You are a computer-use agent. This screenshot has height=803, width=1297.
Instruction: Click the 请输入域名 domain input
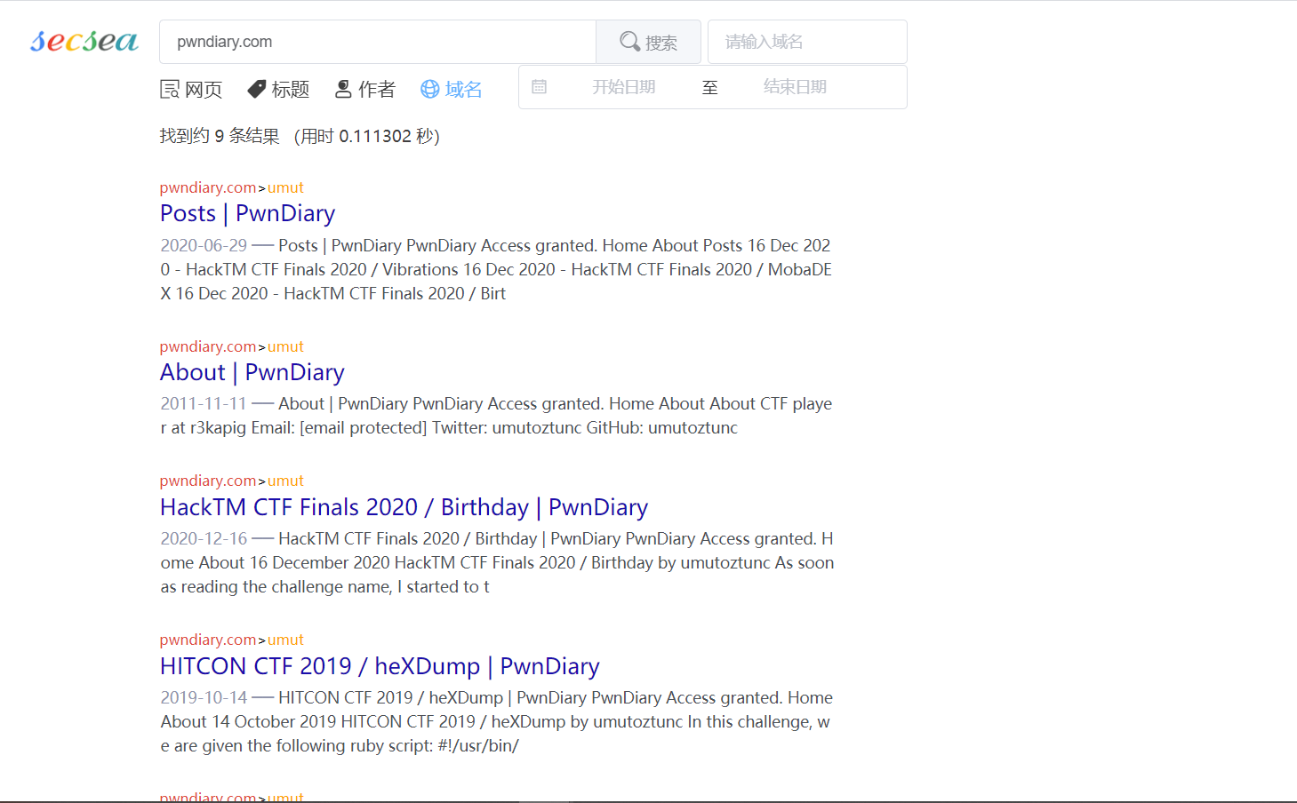(806, 42)
